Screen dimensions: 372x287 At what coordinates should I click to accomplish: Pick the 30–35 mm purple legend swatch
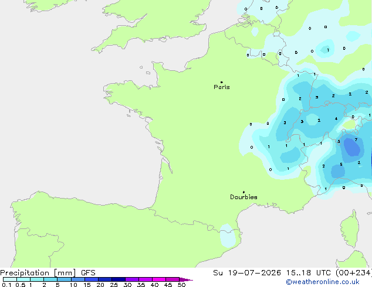tap(132, 279)
